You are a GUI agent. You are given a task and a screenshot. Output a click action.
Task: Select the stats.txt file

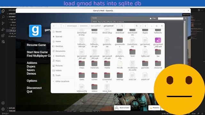click(x=132, y=76)
